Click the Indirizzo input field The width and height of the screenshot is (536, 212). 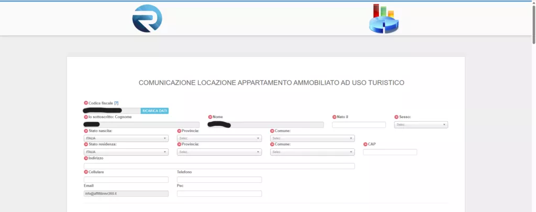click(x=219, y=166)
